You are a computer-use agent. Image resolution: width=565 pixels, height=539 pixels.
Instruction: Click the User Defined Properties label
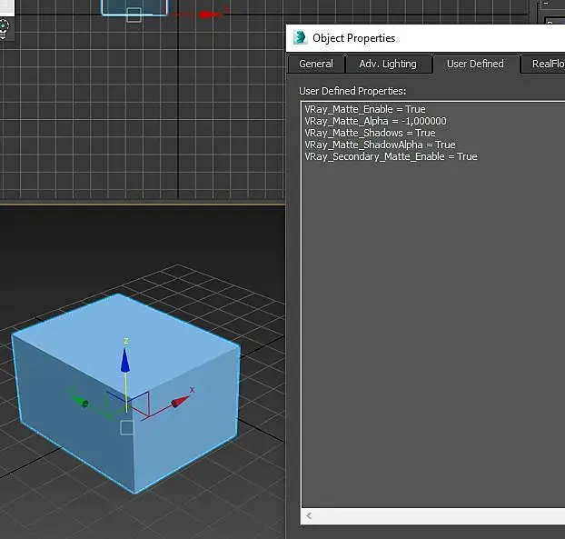coord(352,91)
